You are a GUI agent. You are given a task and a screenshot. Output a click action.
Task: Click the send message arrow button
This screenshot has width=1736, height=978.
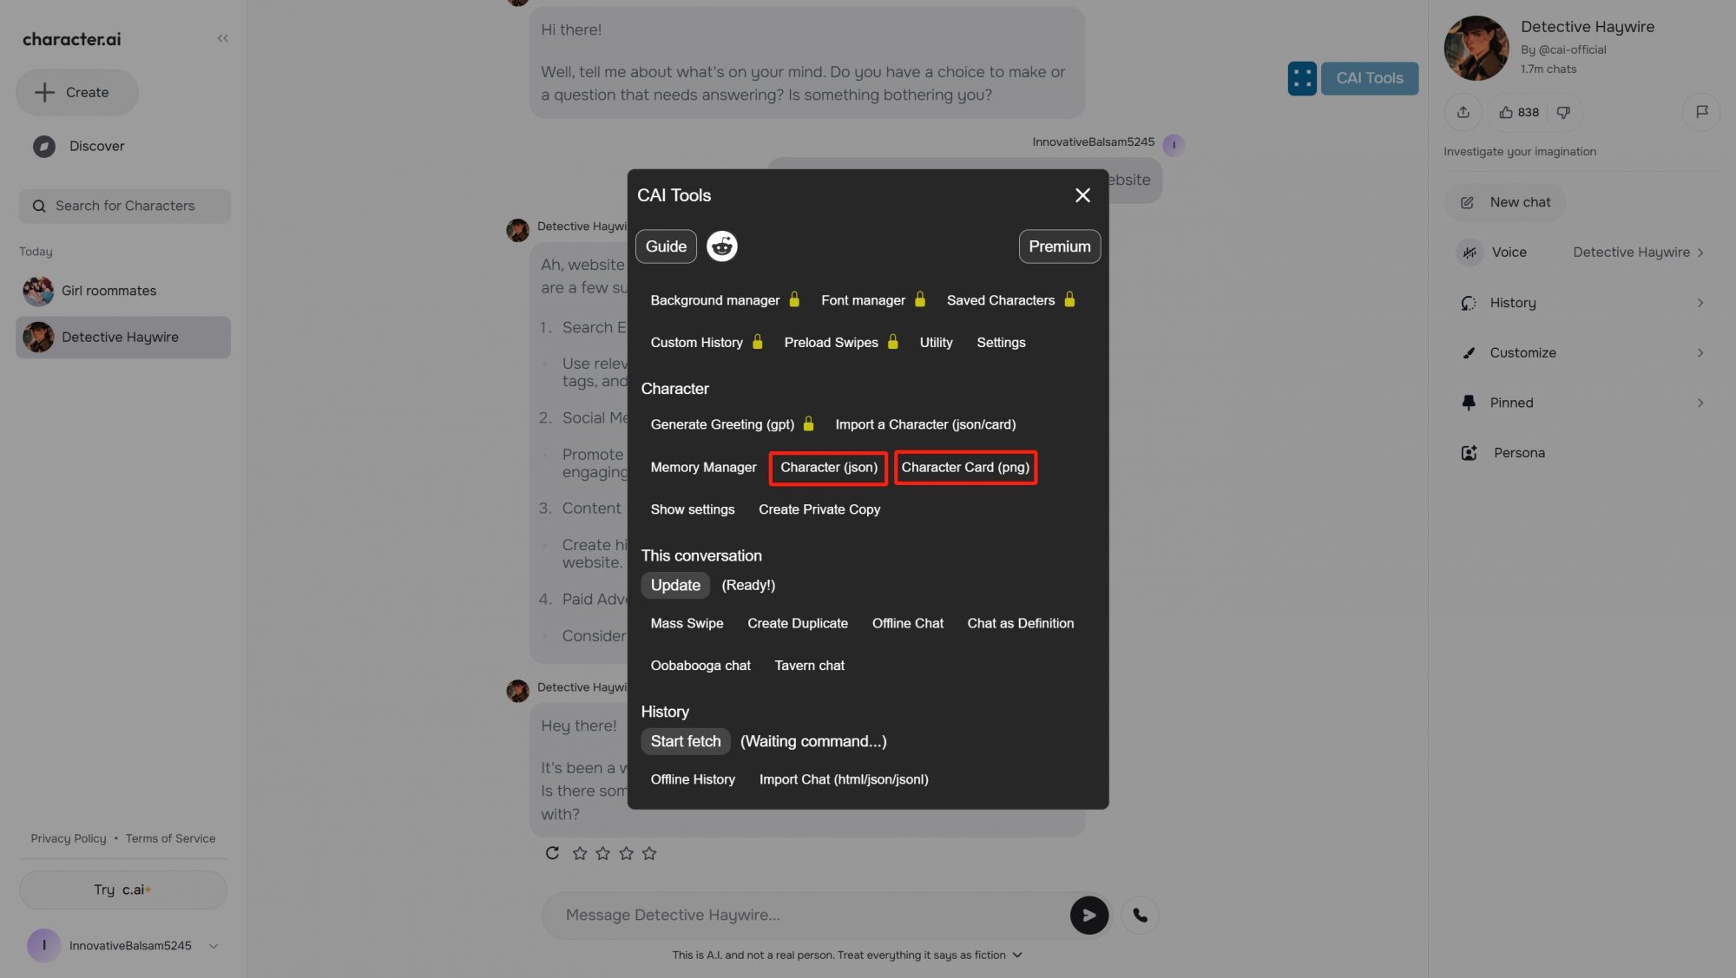(x=1088, y=915)
